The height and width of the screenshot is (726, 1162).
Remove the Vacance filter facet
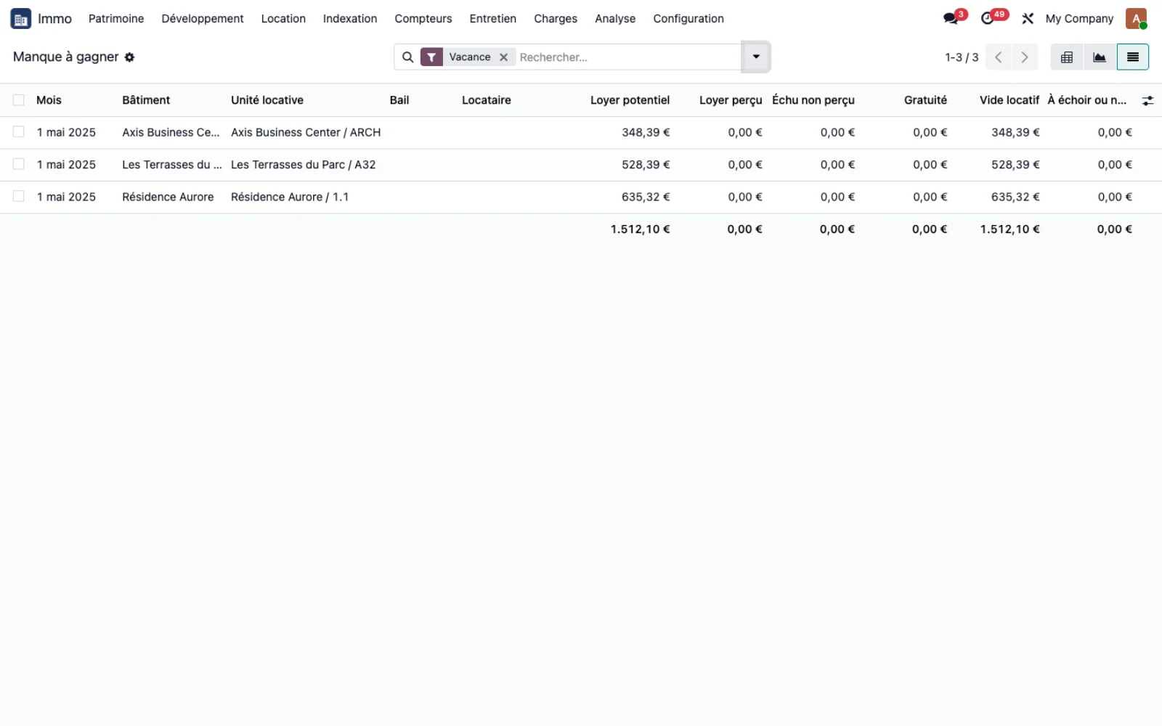(x=503, y=57)
